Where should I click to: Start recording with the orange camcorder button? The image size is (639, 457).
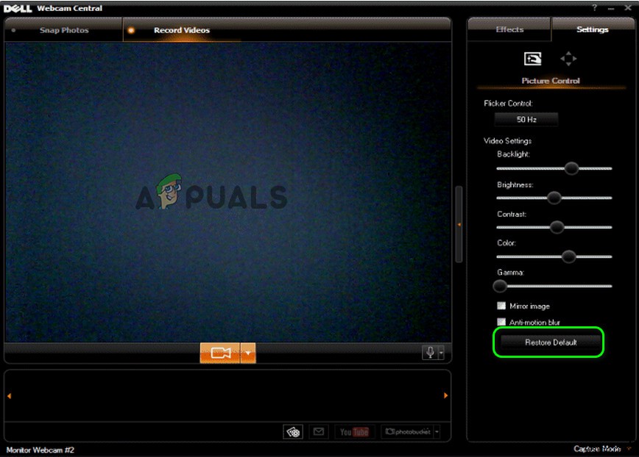tap(220, 353)
